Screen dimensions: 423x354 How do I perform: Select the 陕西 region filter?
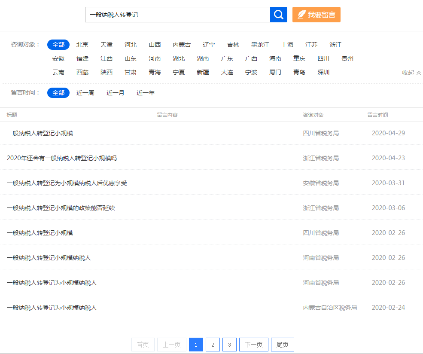(x=107, y=72)
